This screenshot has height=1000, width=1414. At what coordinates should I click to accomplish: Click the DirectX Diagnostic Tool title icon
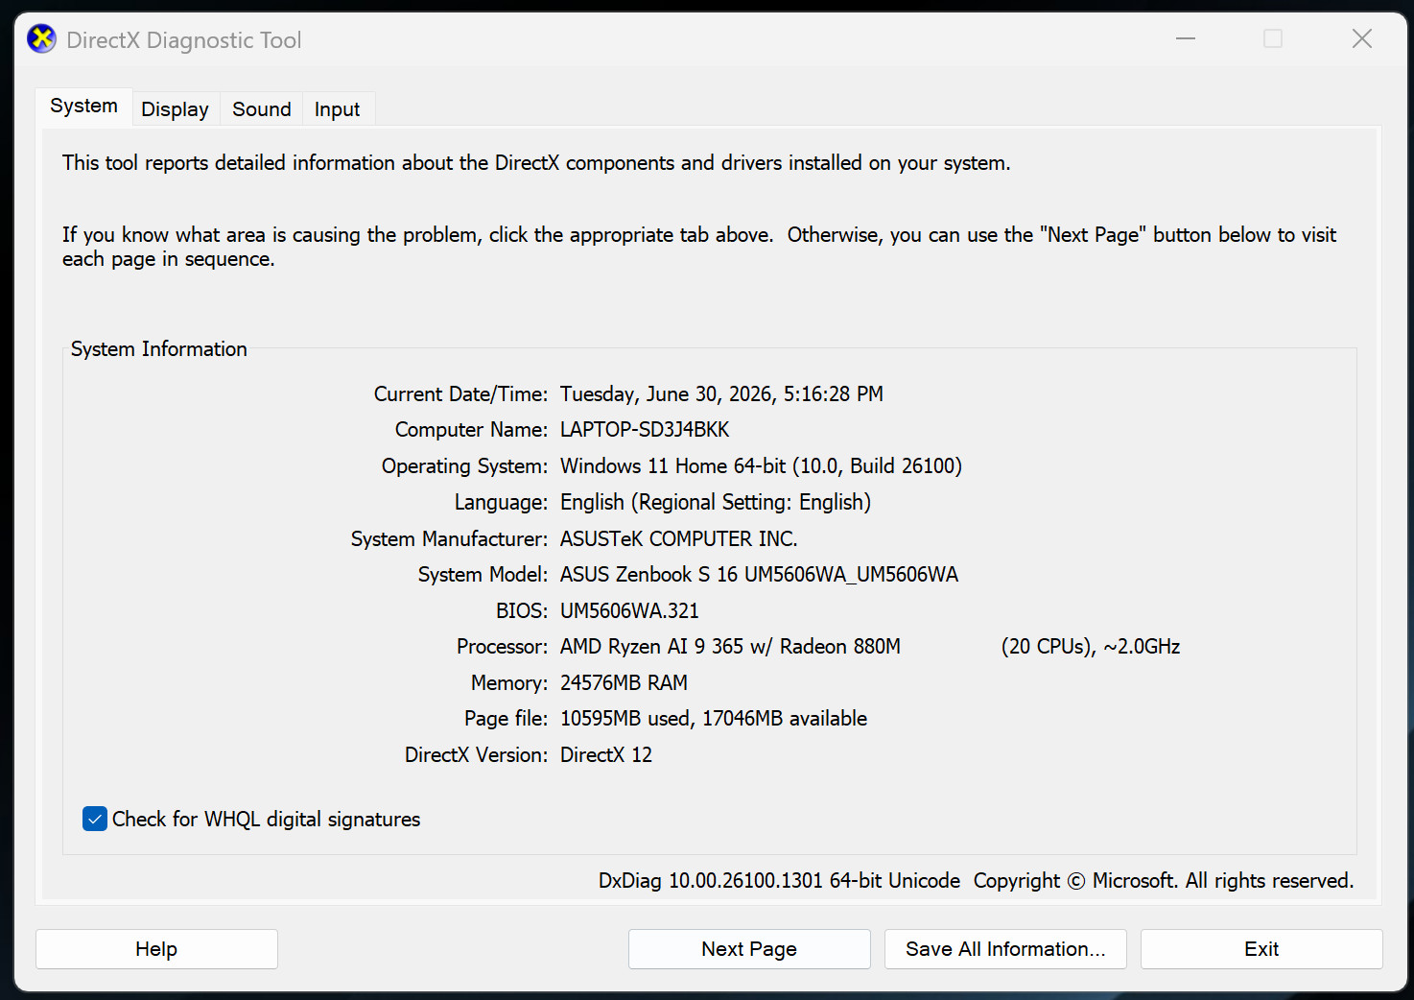pyautogui.click(x=41, y=39)
